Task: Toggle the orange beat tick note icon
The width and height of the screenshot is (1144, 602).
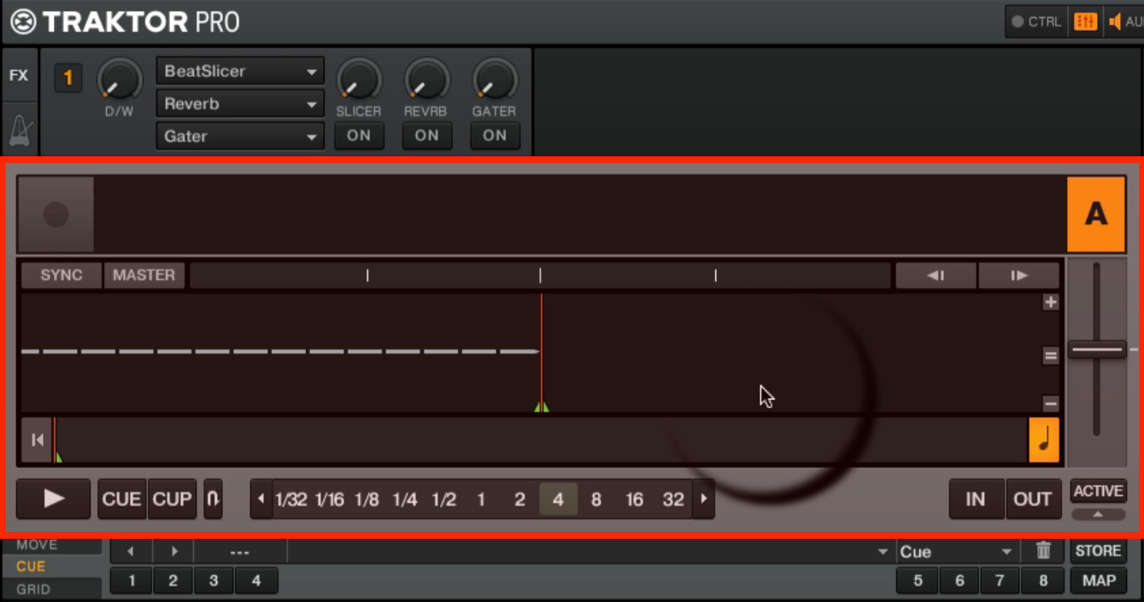Action: (x=1044, y=440)
